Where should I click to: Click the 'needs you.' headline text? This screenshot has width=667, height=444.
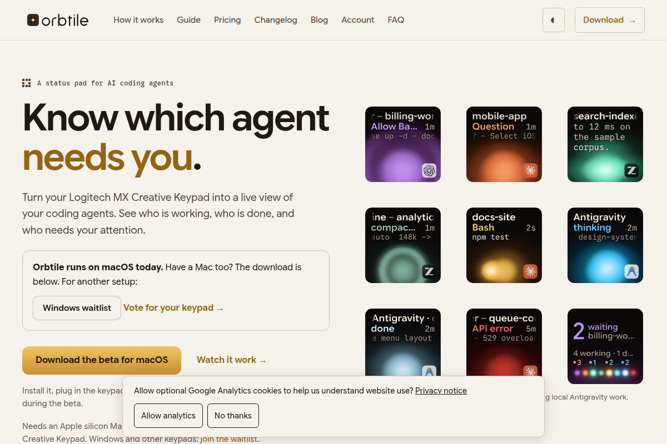112,158
